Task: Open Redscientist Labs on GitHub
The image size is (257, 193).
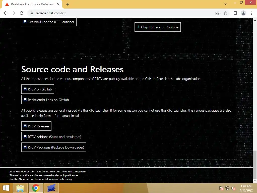Action: [46, 100]
